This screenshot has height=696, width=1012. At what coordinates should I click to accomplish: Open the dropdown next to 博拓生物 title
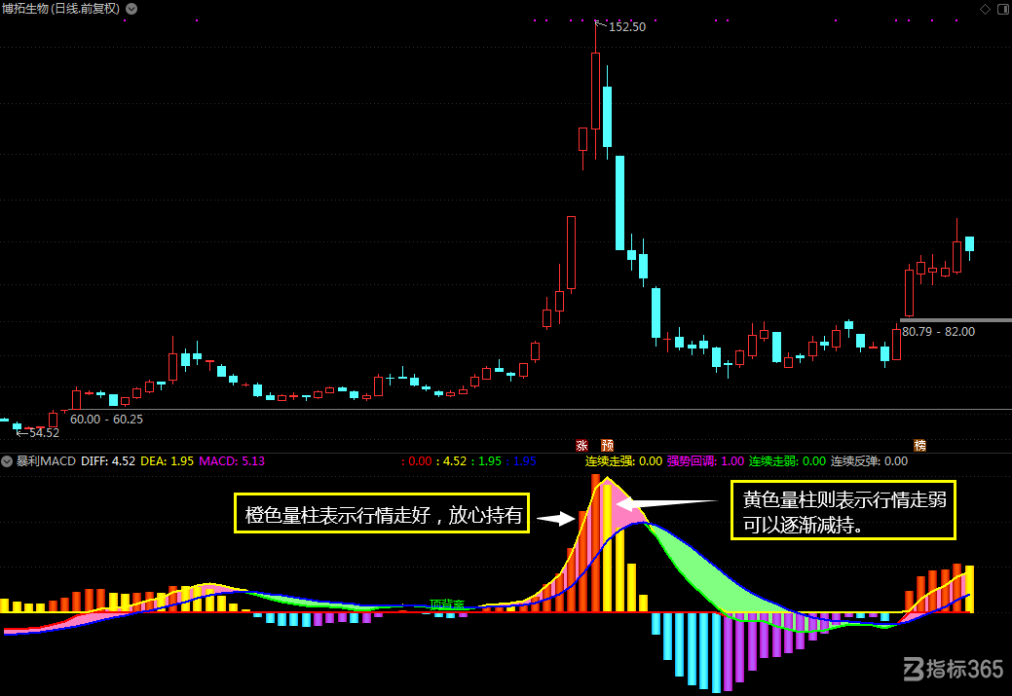click(131, 9)
